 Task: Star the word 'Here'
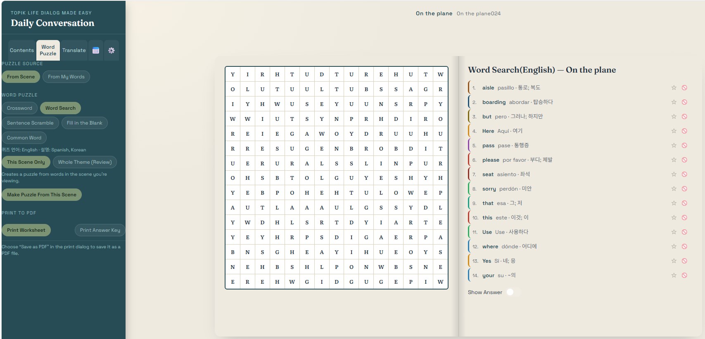674,131
